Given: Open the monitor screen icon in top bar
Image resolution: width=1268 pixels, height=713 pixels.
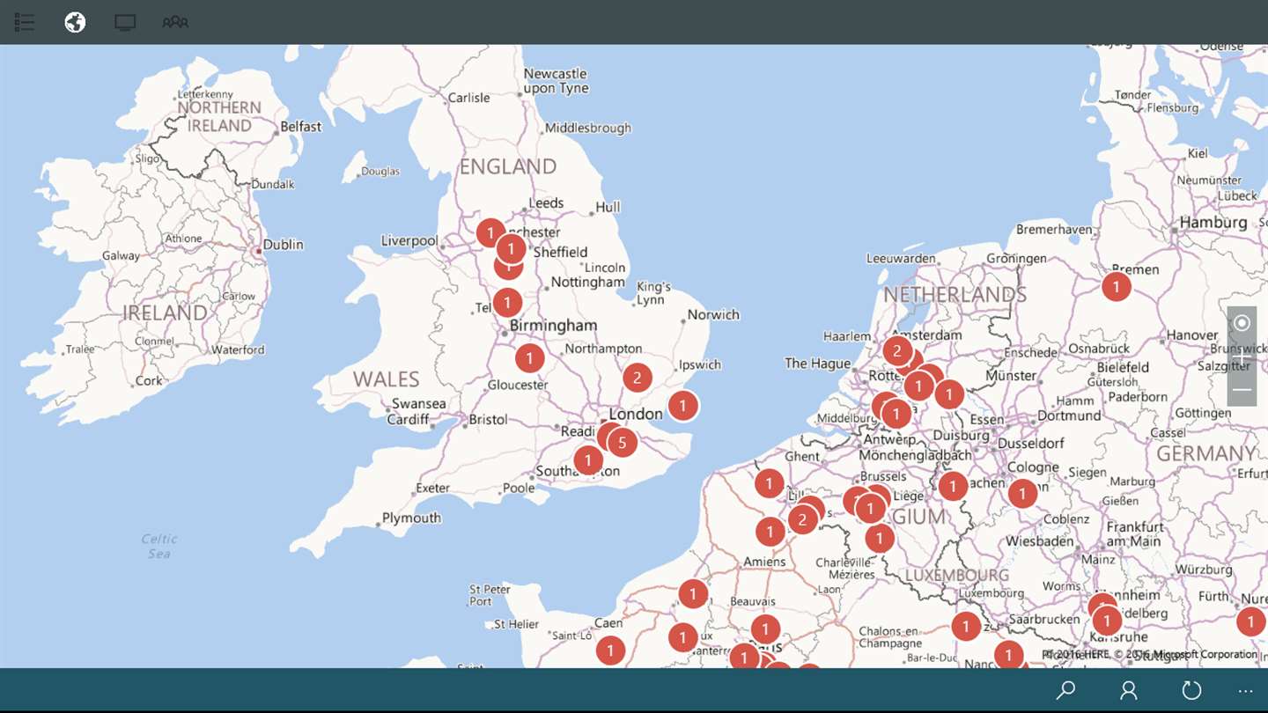Looking at the screenshot, I should [125, 22].
